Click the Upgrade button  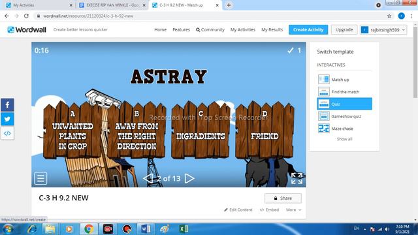tap(344, 29)
